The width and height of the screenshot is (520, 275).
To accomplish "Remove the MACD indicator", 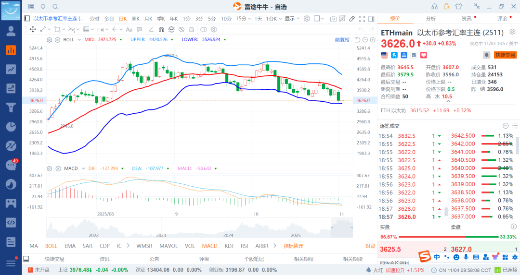I will [x=57, y=168].
